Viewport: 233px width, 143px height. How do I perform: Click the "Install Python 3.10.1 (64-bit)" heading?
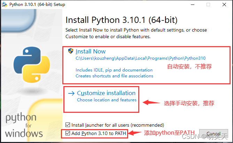point(122,19)
